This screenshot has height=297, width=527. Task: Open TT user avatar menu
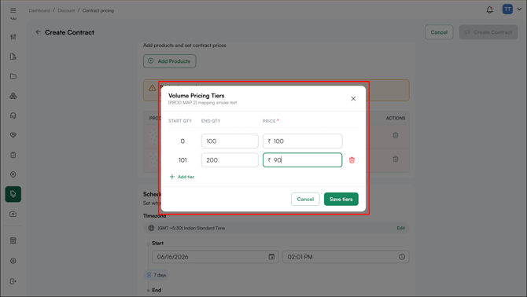507,9
